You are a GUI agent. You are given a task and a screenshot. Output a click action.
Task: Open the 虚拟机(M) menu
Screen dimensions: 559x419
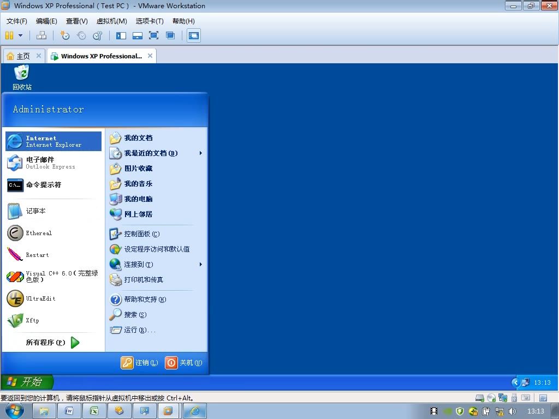click(x=111, y=21)
